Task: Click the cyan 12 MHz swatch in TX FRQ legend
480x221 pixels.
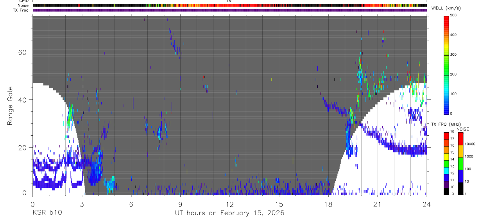Action: click(447, 170)
